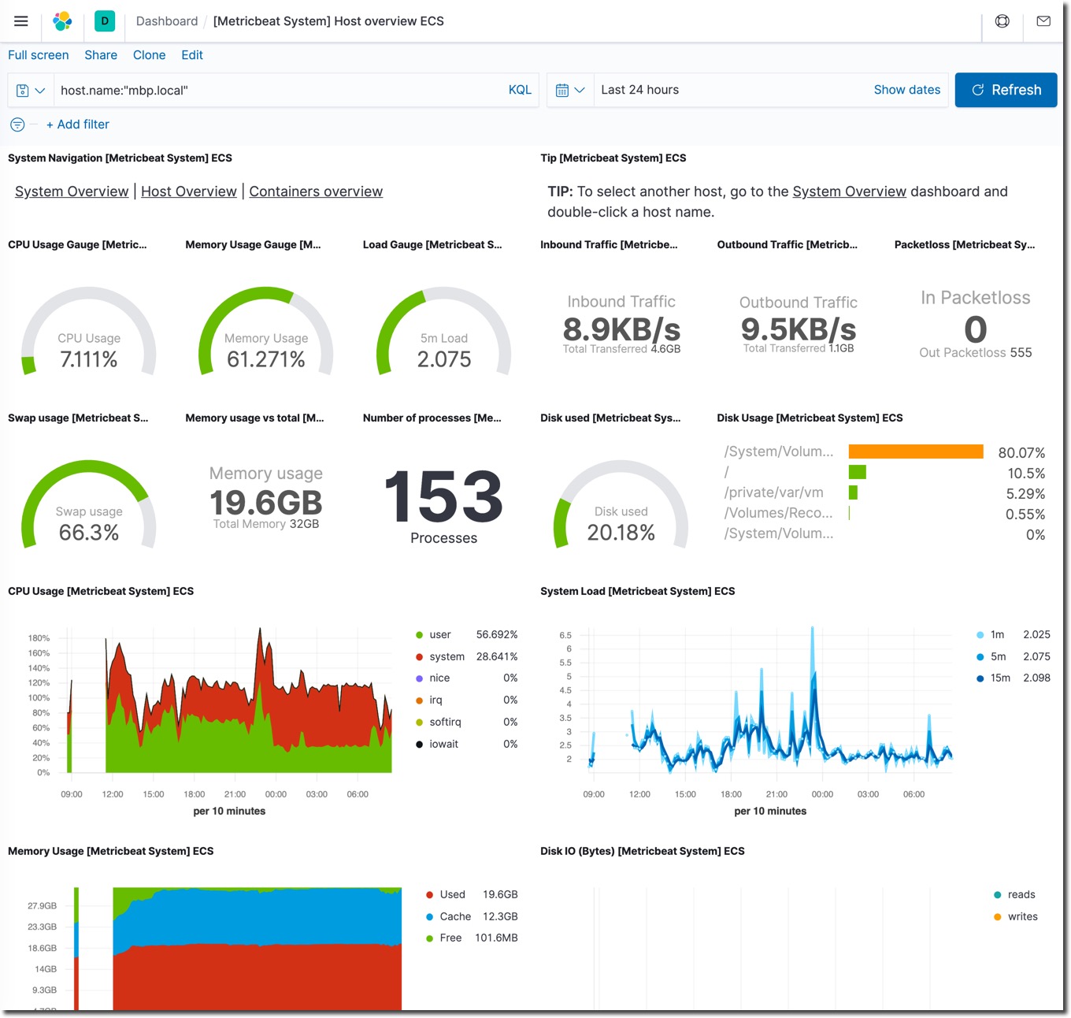The height and width of the screenshot is (1018, 1071).
Task: Toggle 1m series in load legend
Action: [997, 634]
